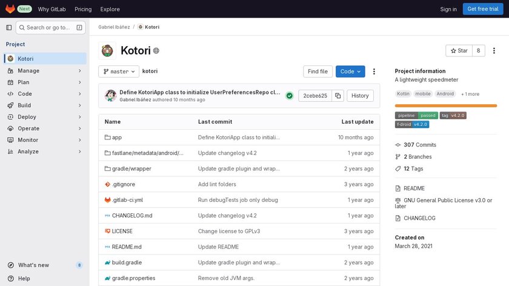Open the Kotori project avatar

107,51
